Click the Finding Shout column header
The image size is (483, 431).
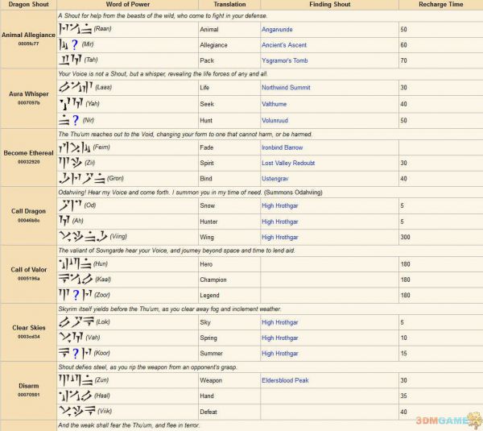click(x=329, y=4)
